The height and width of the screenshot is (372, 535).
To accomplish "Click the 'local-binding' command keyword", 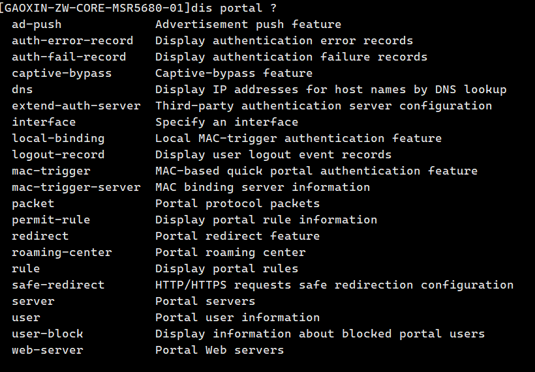I will coord(58,138).
